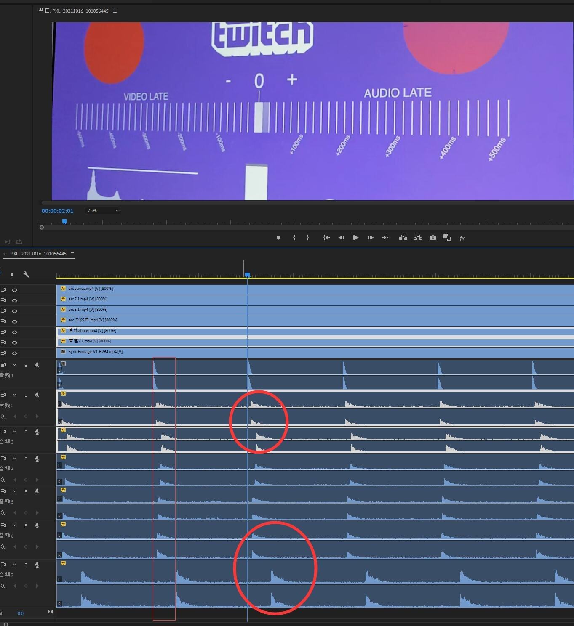574x626 pixels.
Task: Select the PXL_20211016_101056445 sequence tab
Action: click(x=38, y=254)
